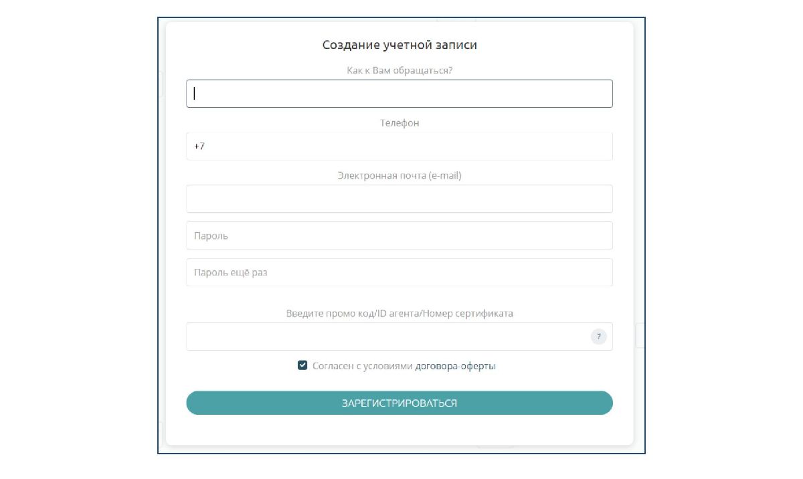Screen dimensions: 803x479
Task: Click the Введите промо код label text
Action: (x=328, y=313)
